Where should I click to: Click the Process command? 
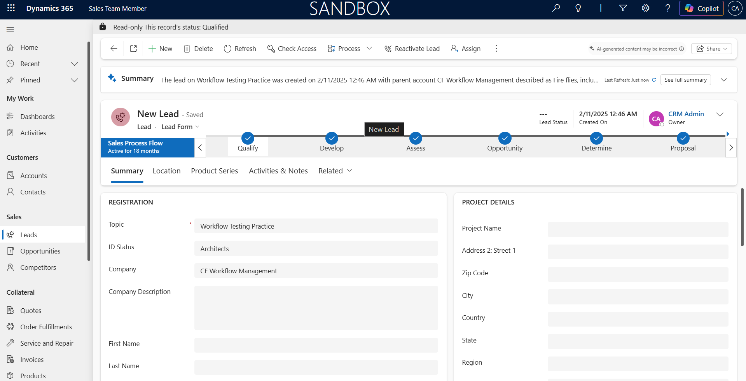344,49
